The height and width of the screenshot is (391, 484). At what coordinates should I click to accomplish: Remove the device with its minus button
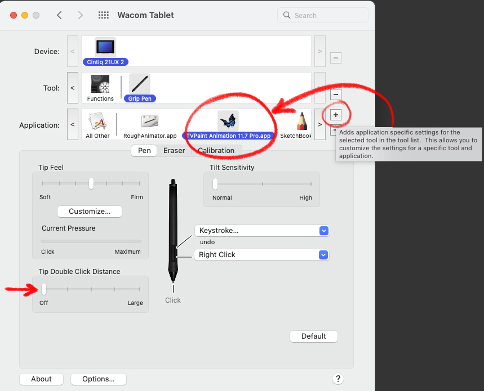pos(335,57)
